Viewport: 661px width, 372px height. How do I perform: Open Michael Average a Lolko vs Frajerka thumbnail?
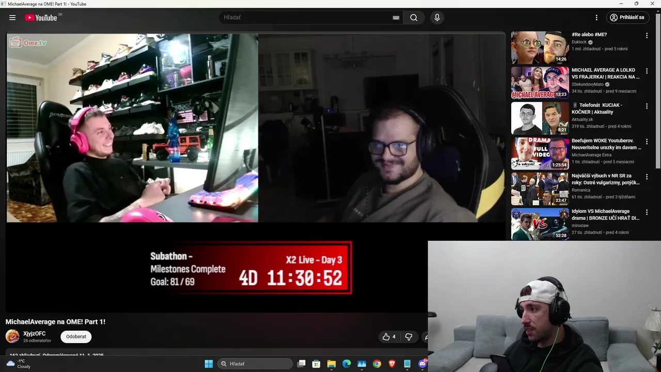click(540, 83)
